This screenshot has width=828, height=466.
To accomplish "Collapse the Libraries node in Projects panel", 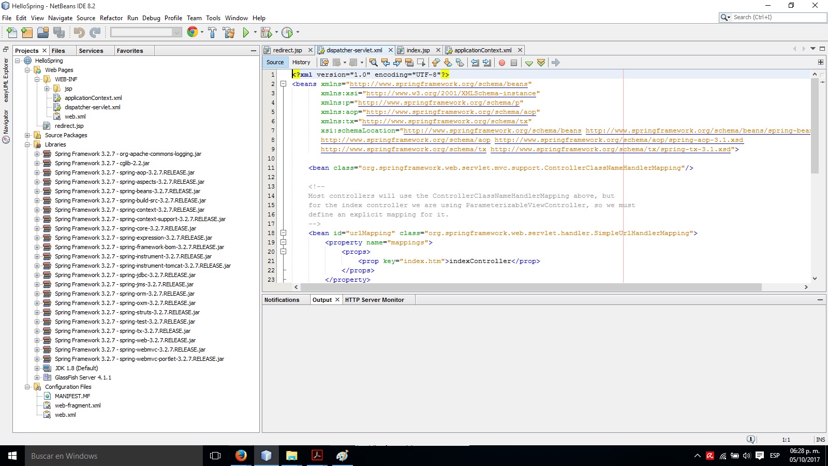I will point(28,144).
